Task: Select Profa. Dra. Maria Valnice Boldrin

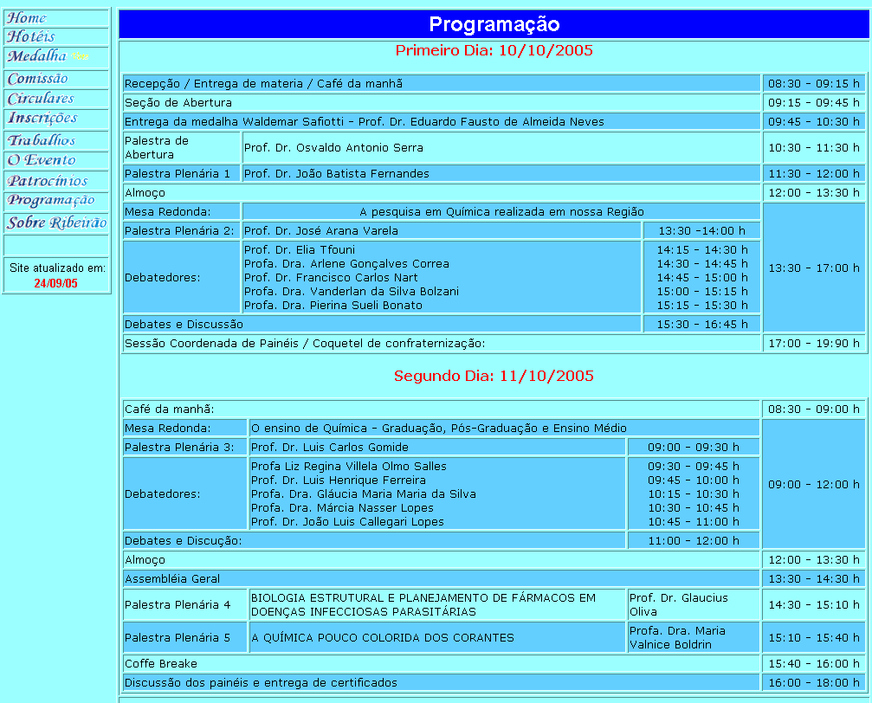Action: point(677,637)
